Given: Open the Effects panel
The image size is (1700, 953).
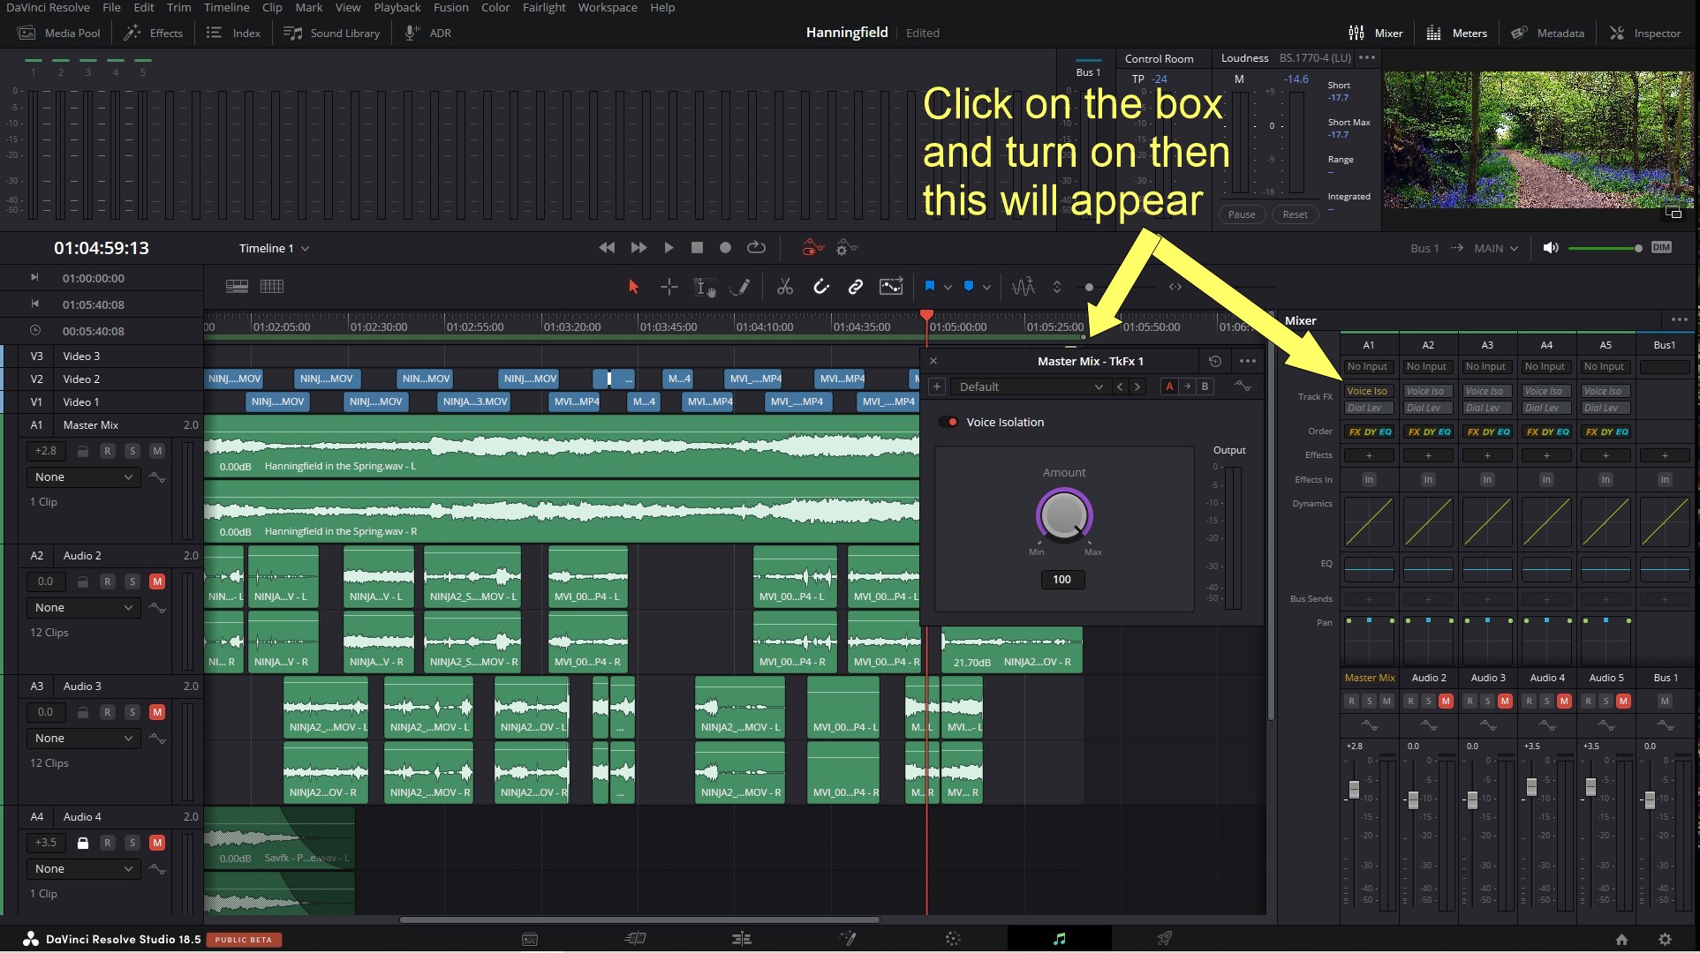Looking at the screenshot, I should (x=154, y=33).
